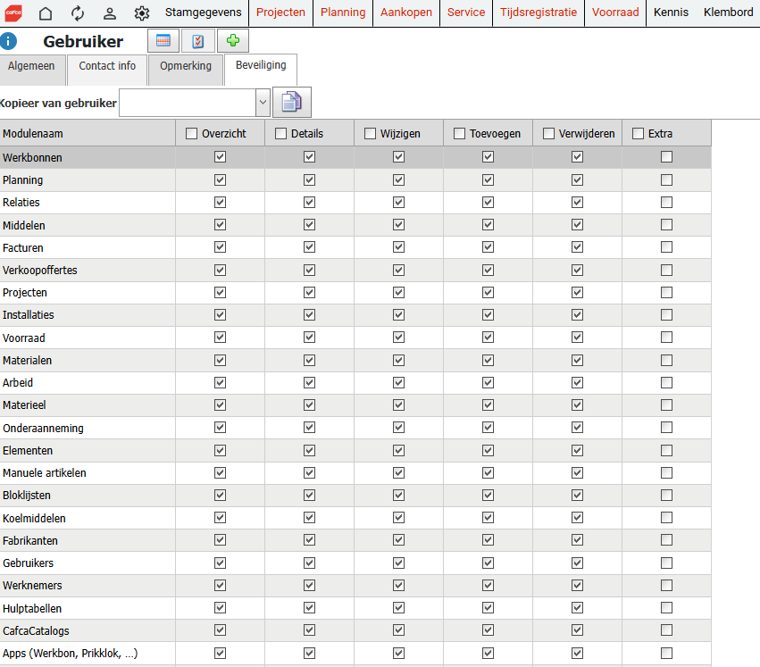Uncheck Verwijderen for Facturen
The height and width of the screenshot is (667, 760).
[577, 247]
